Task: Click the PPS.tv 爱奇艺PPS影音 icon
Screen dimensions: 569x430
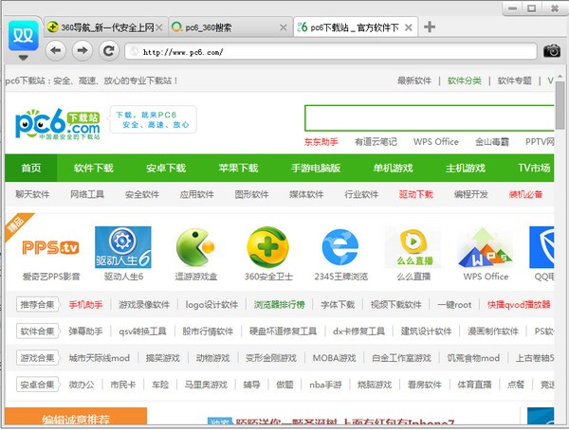Action: [x=51, y=247]
